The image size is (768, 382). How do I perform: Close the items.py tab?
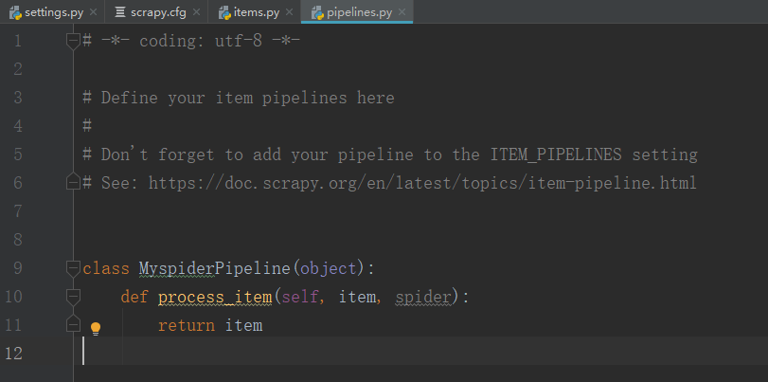(287, 12)
